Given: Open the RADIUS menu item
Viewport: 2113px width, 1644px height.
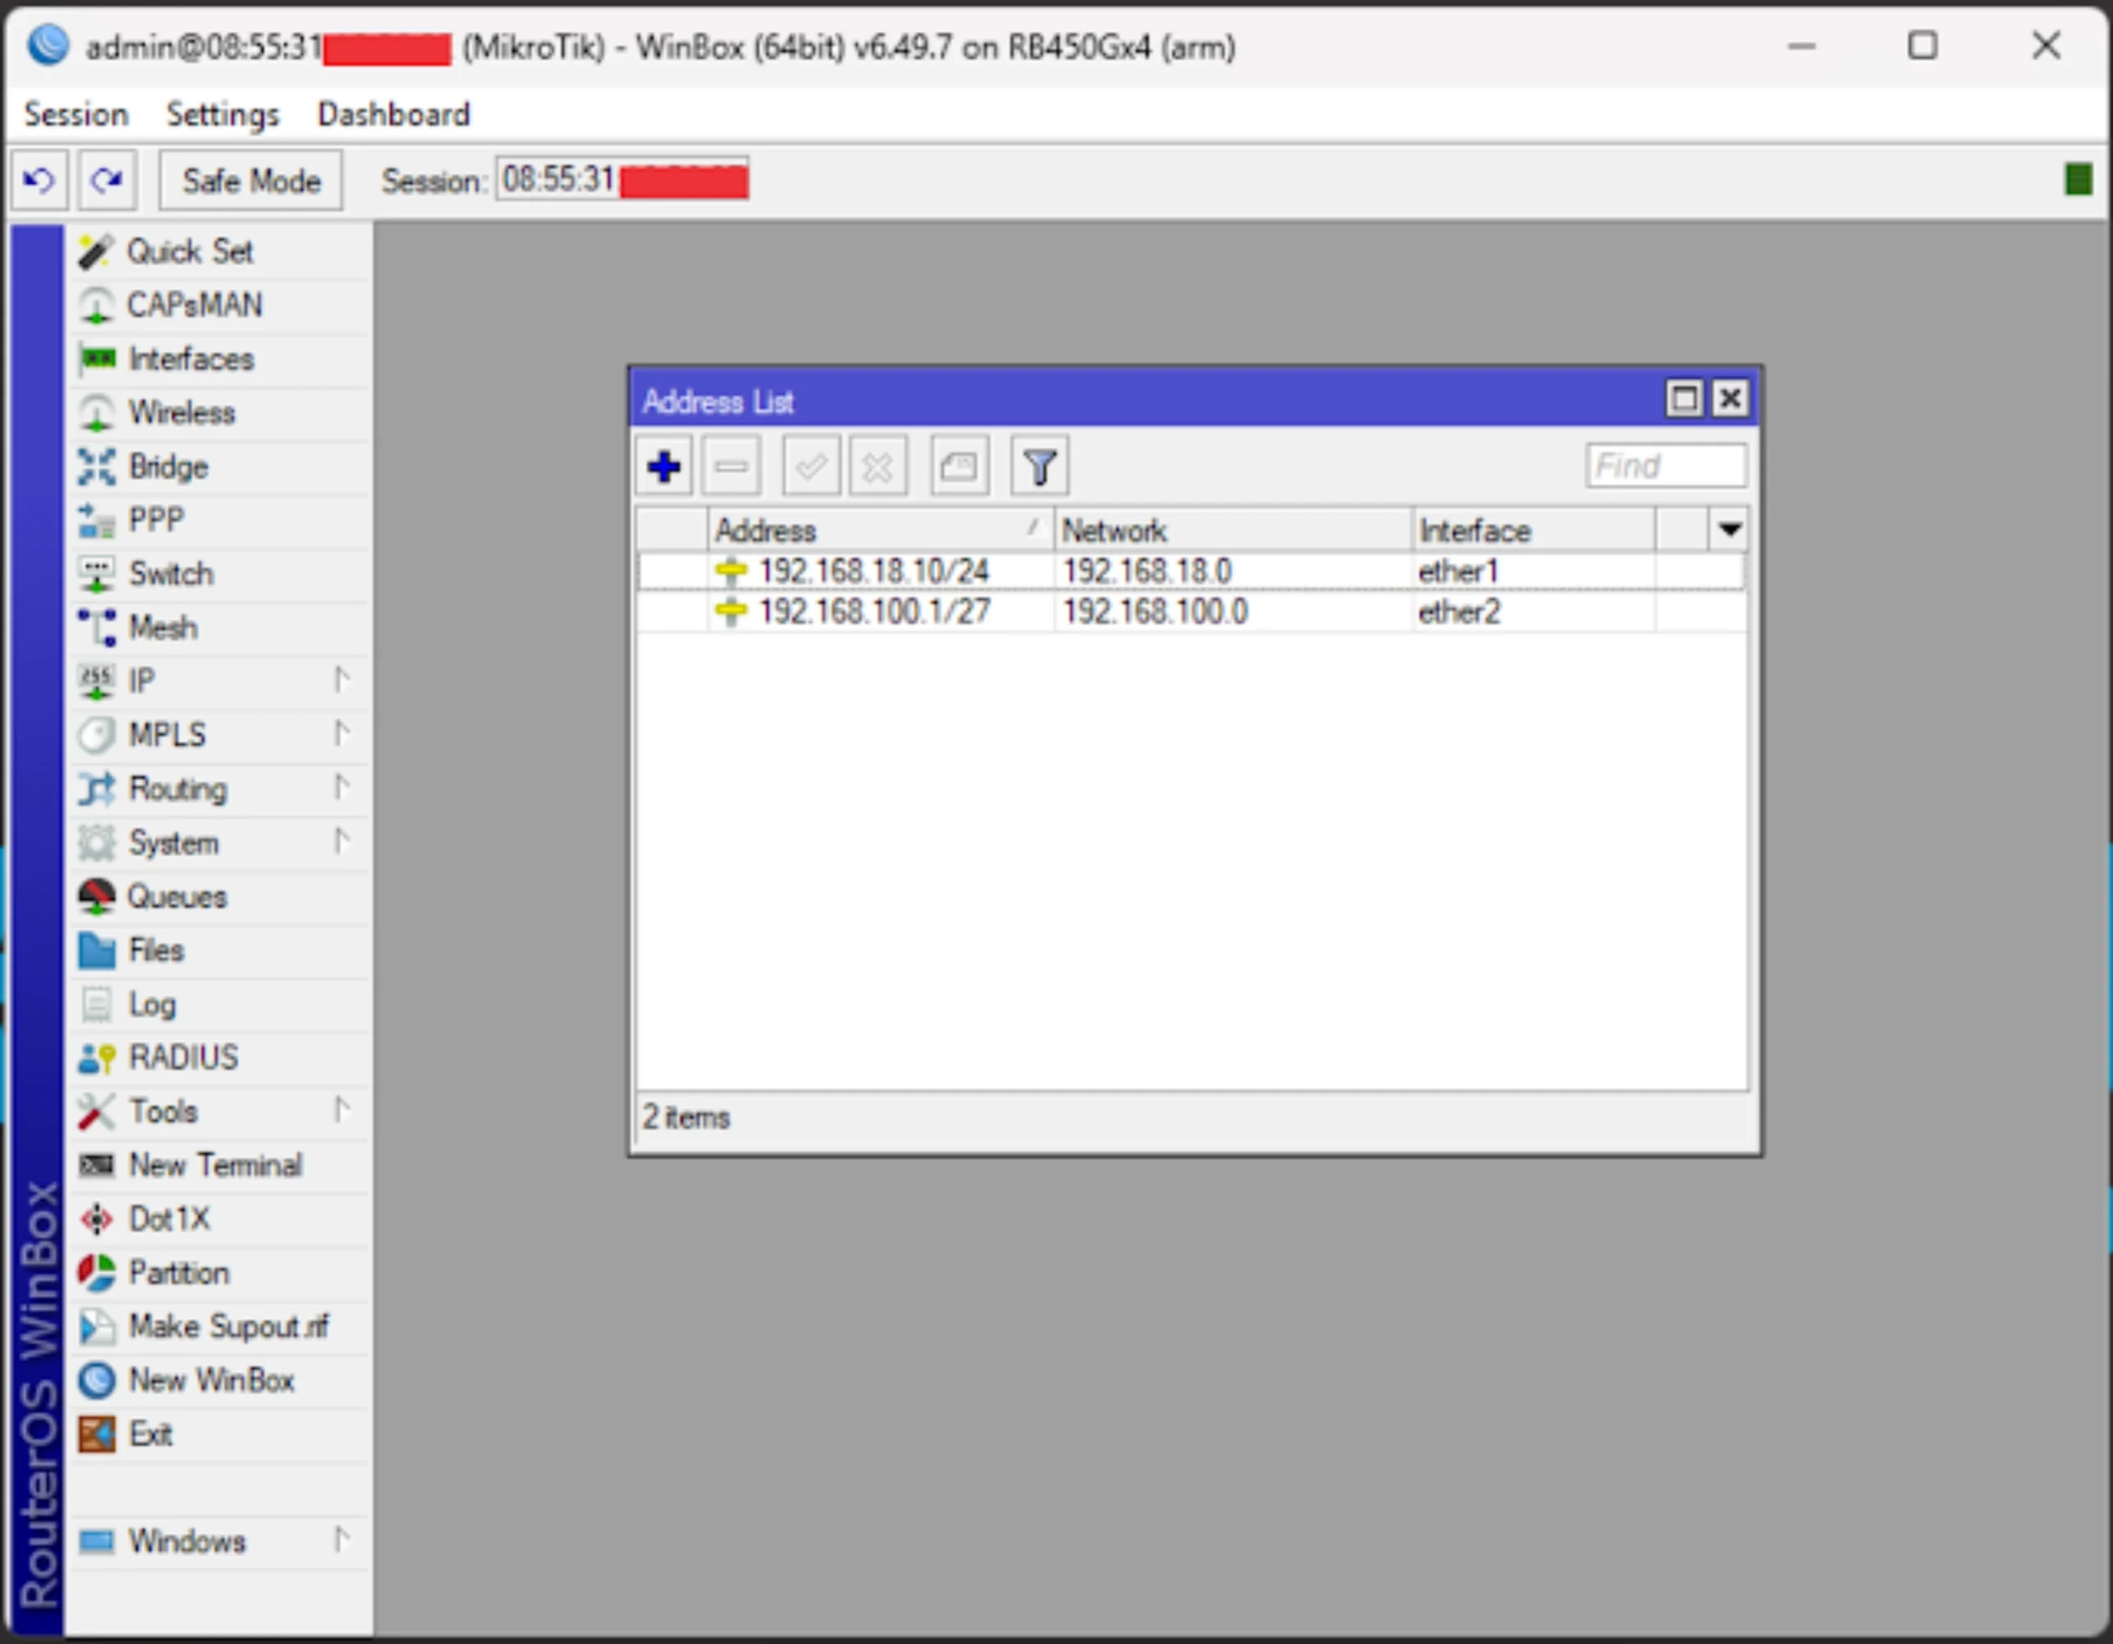Looking at the screenshot, I should 220,1057.
